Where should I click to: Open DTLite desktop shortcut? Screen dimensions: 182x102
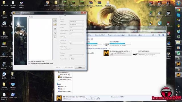coord(4,76)
